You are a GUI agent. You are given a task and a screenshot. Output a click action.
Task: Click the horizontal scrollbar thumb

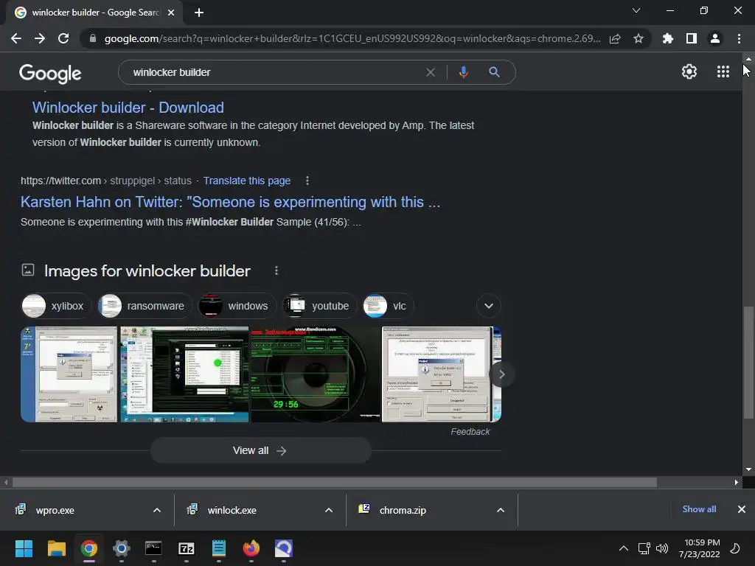pos(335,482)
